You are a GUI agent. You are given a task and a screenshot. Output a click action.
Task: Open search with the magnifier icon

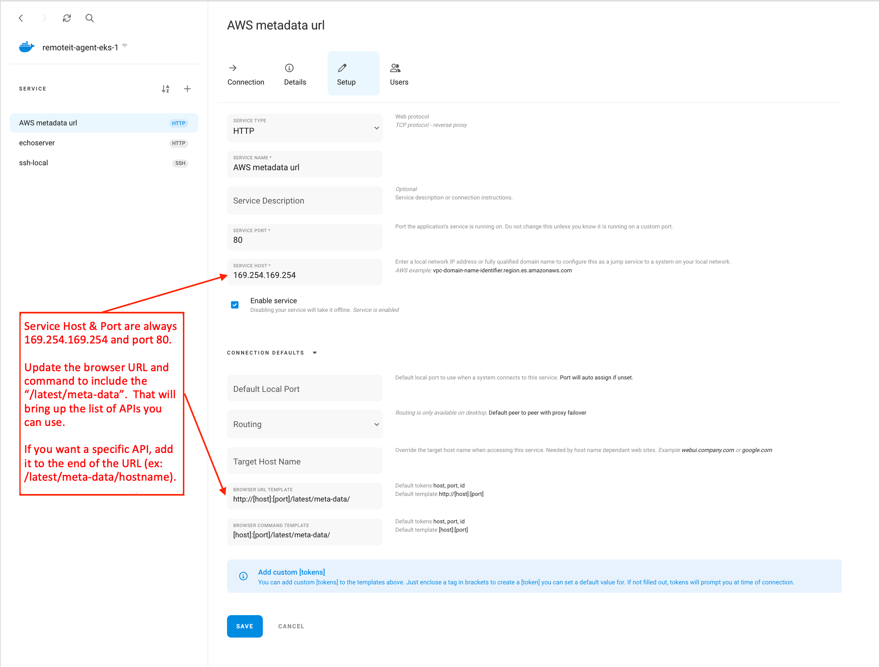coord(90,18)
